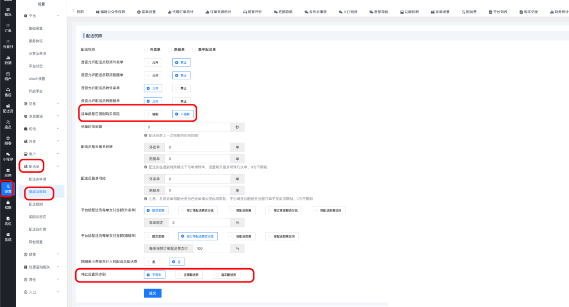Screen dimensions: 569x307
Task: Open the 应用 apps sidebar icon
Action: 8,172
